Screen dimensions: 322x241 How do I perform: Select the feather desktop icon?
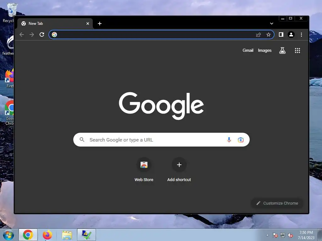coord(8,45)
